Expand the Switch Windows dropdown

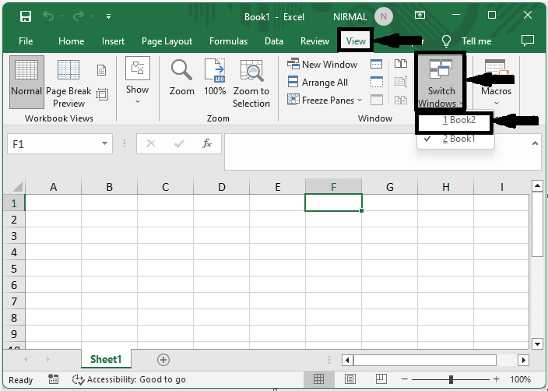tap(441, 81)
